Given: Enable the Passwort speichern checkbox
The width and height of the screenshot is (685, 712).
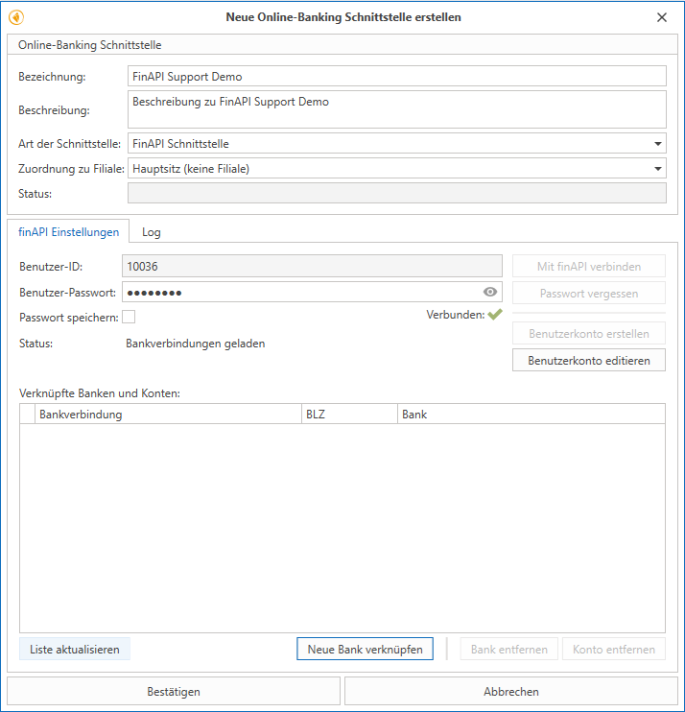Looking at the screenshot, I should coord(129,317).
